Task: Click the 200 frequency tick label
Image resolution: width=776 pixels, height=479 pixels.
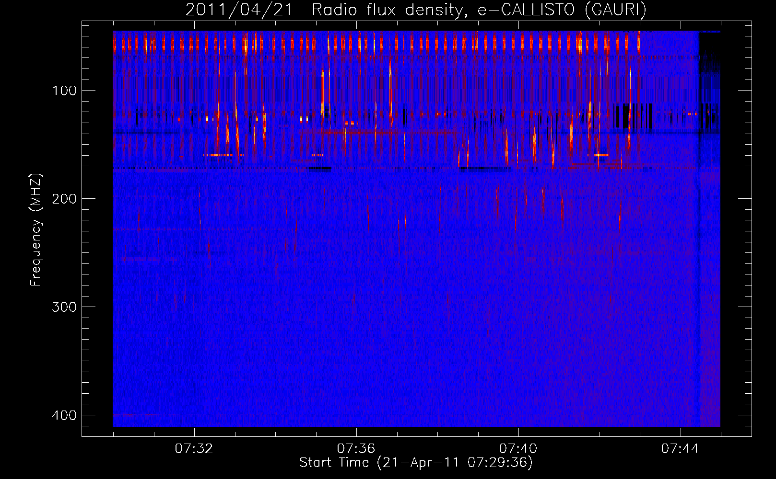Action: [x=64, y=199]
